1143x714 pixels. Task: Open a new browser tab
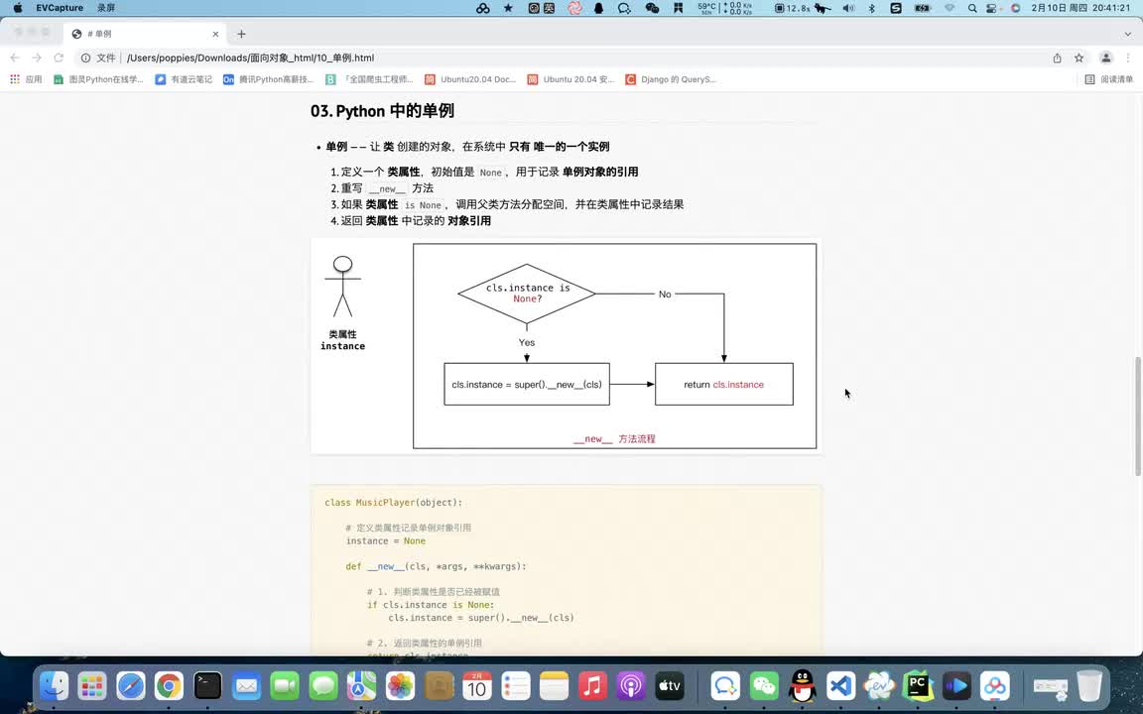(x=241, y=34)
